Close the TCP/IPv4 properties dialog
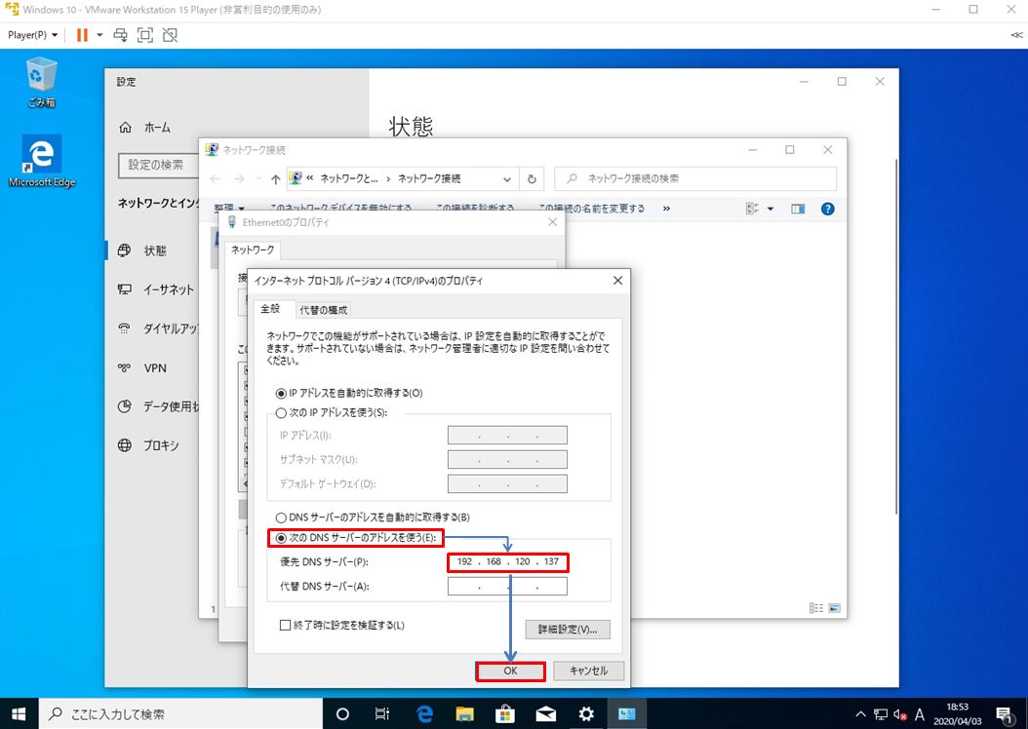1028x729 pixels. coord(617,281)
